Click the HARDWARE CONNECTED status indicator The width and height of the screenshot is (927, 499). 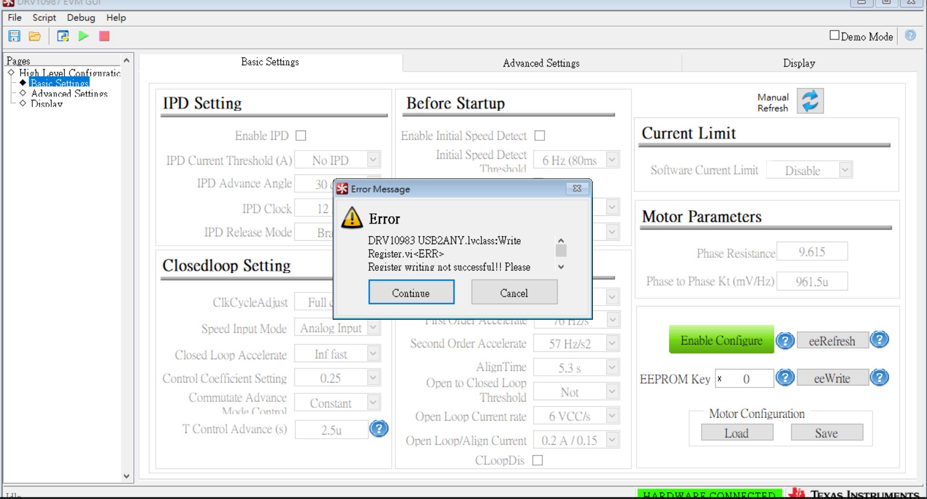[709, 494]
